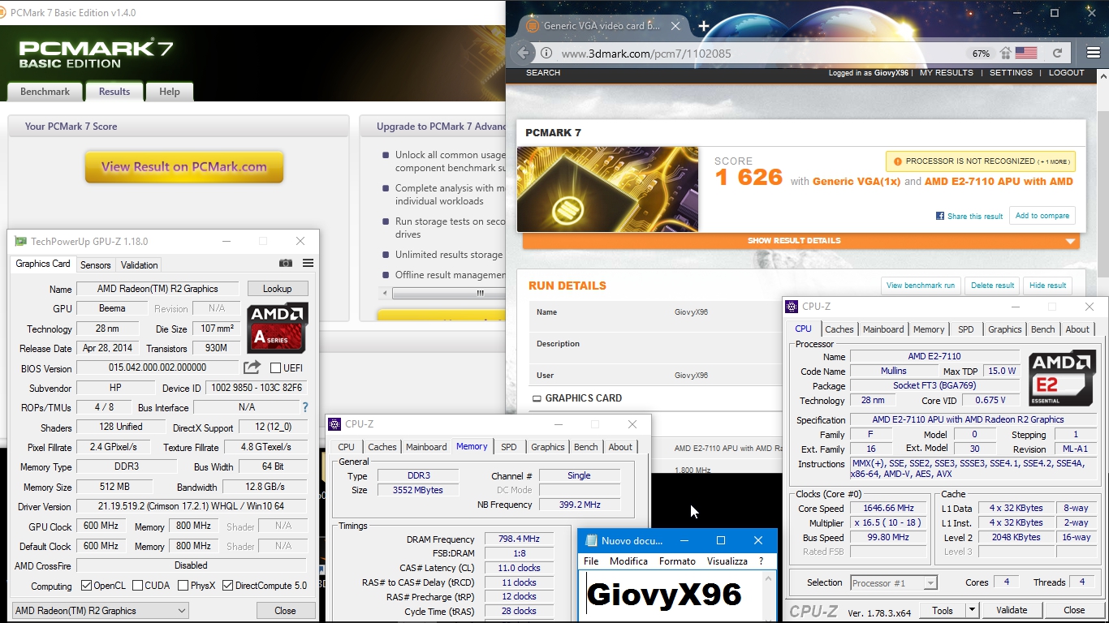
Task: Click the CPU-Z memory window title icon
Action: point(334,424)
